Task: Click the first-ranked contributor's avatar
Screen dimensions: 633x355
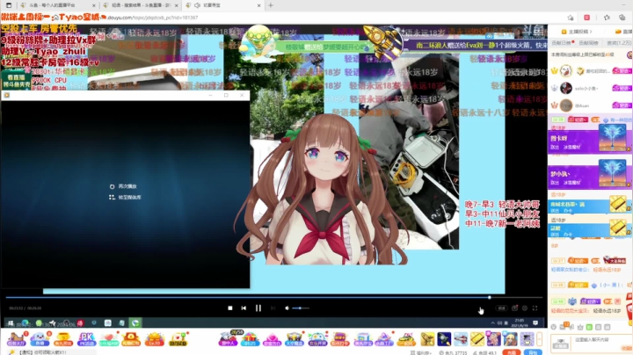Action: 566,71
